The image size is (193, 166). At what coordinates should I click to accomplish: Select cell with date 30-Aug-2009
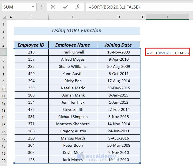118,66
